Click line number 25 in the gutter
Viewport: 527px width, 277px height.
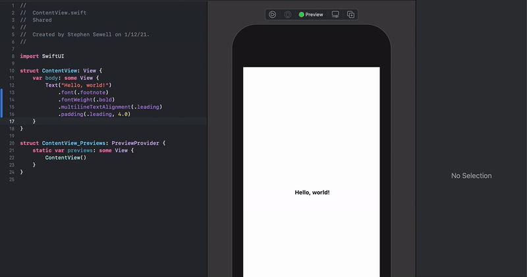tap(12, 179)
